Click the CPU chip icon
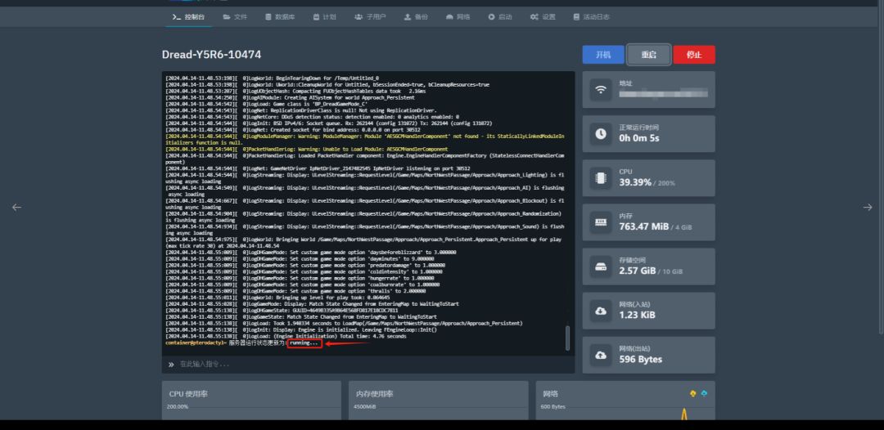 (x=601, y=177)
